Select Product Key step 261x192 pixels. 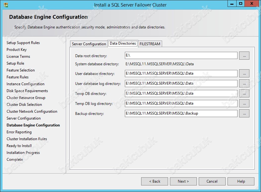pyautogui.click(x=17, y=50)
